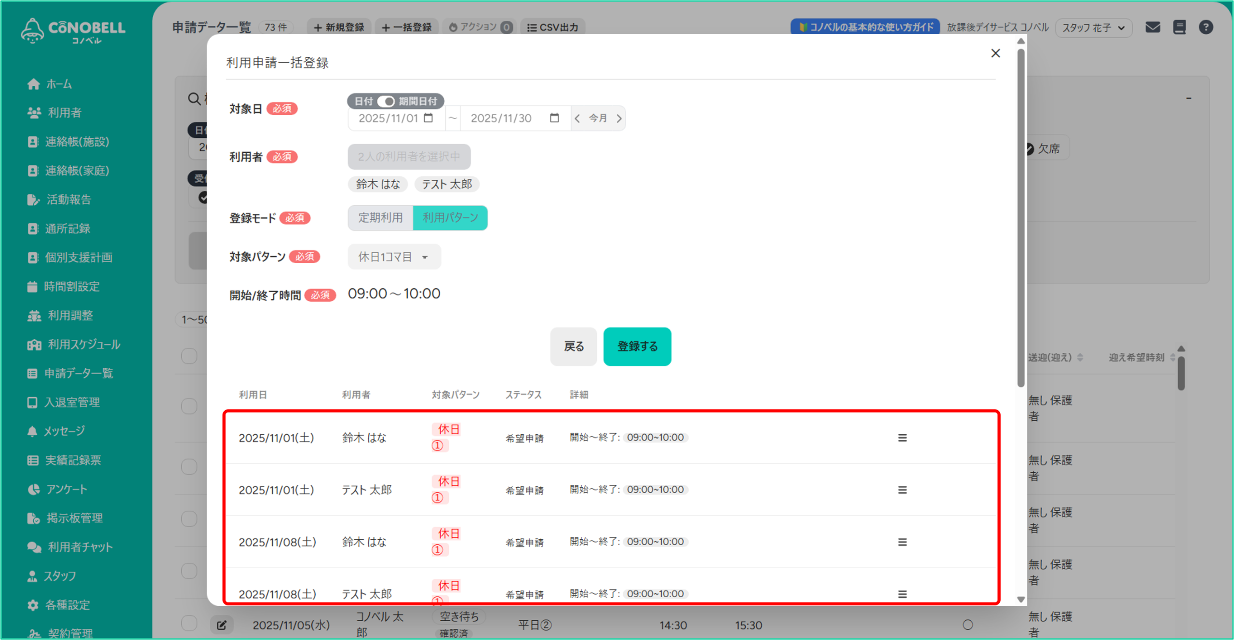
Task: Toggle the 日付/期間日付 switch
Action: [386, 101]
